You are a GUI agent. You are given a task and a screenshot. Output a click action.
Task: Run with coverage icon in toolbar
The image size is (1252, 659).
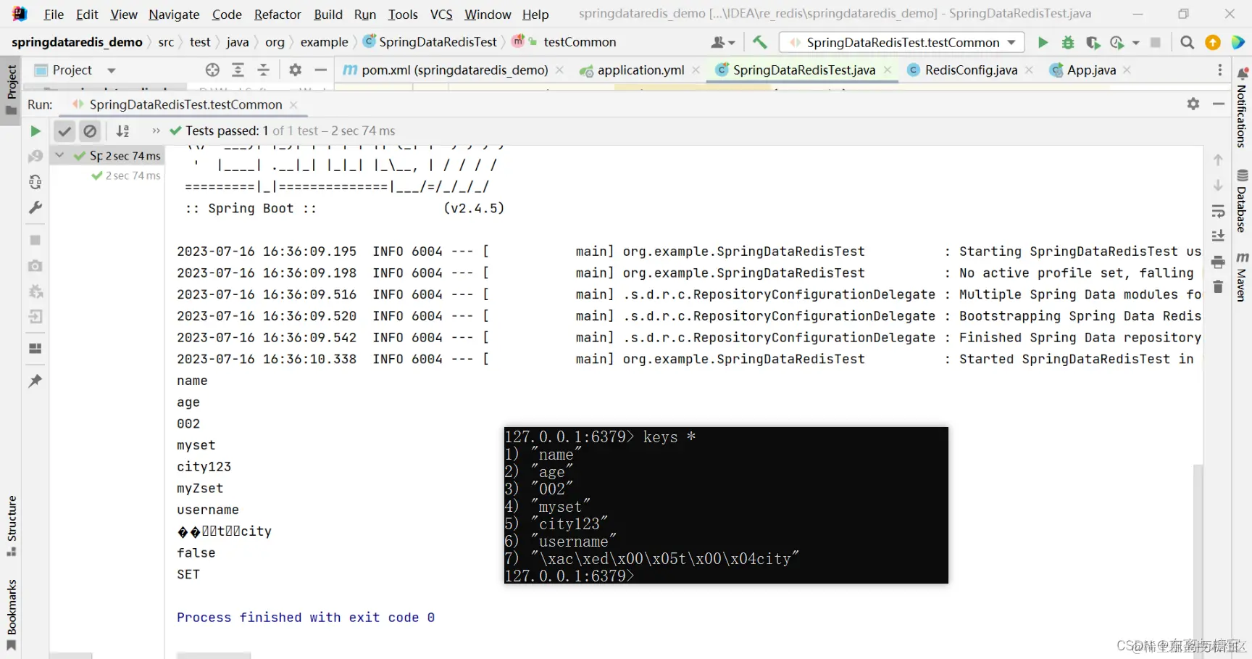pos(1093,43)
